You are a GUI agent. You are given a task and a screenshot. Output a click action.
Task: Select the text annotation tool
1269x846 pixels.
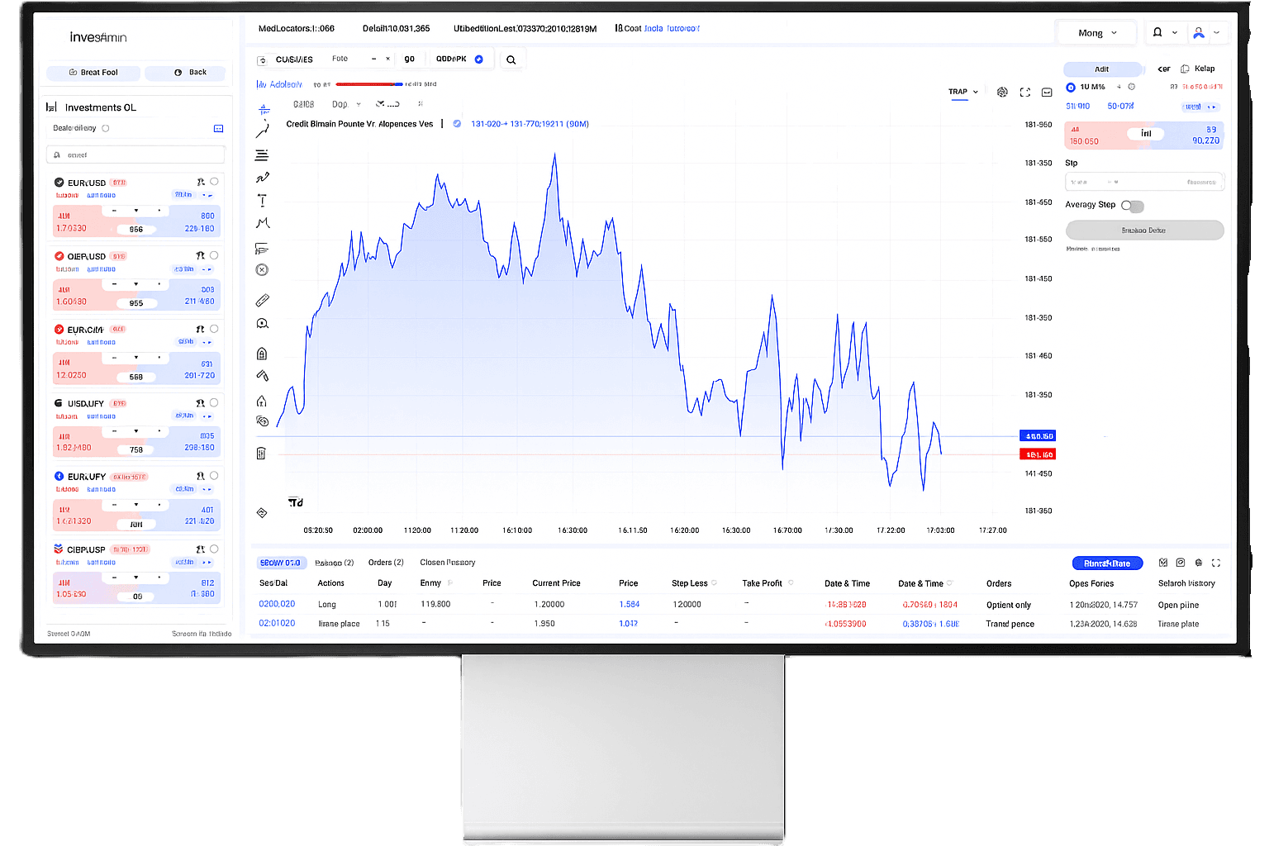pos(262,199)
